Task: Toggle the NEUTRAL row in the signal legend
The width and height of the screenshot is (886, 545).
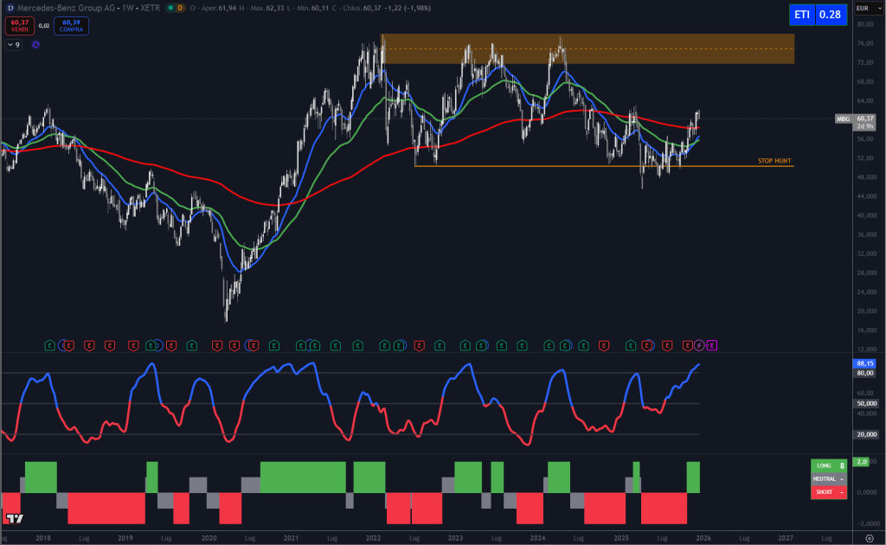Action: click(829, 478)
